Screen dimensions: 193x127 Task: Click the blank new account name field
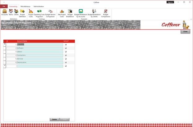(x=40, y=66)
